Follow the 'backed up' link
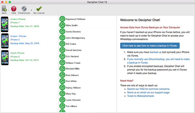The height and width of the screenshot is (113, 195). pos(155,52)
